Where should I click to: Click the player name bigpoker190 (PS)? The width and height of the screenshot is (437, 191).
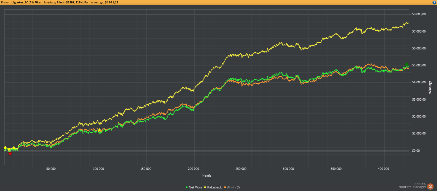tap(23, 2)
